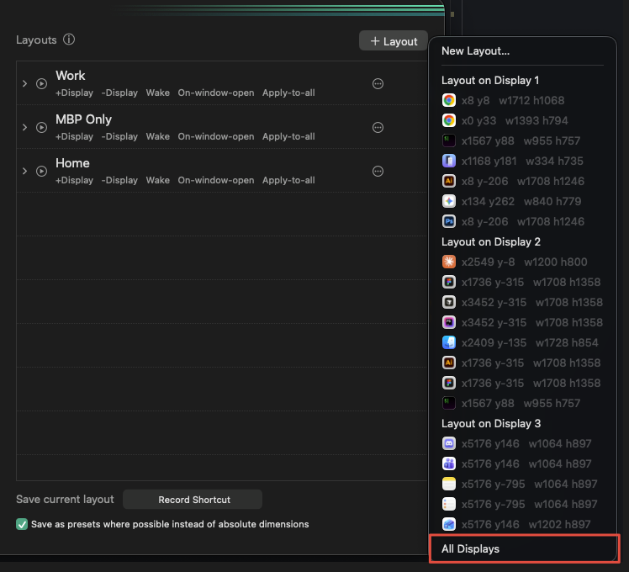
Task: Toggle -Display trigger for Home layout
Action: 119,180
